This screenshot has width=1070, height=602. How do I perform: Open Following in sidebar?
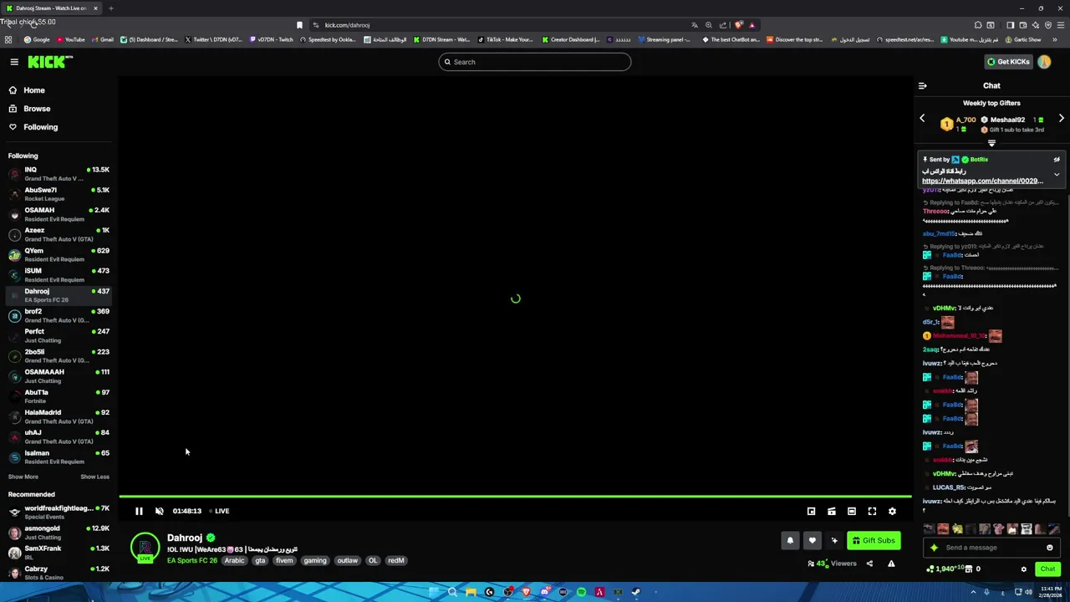(40, 127)
